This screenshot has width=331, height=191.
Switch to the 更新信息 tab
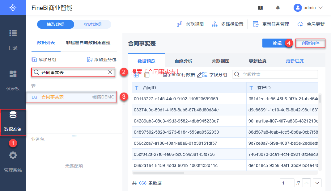tap(257, 61)
